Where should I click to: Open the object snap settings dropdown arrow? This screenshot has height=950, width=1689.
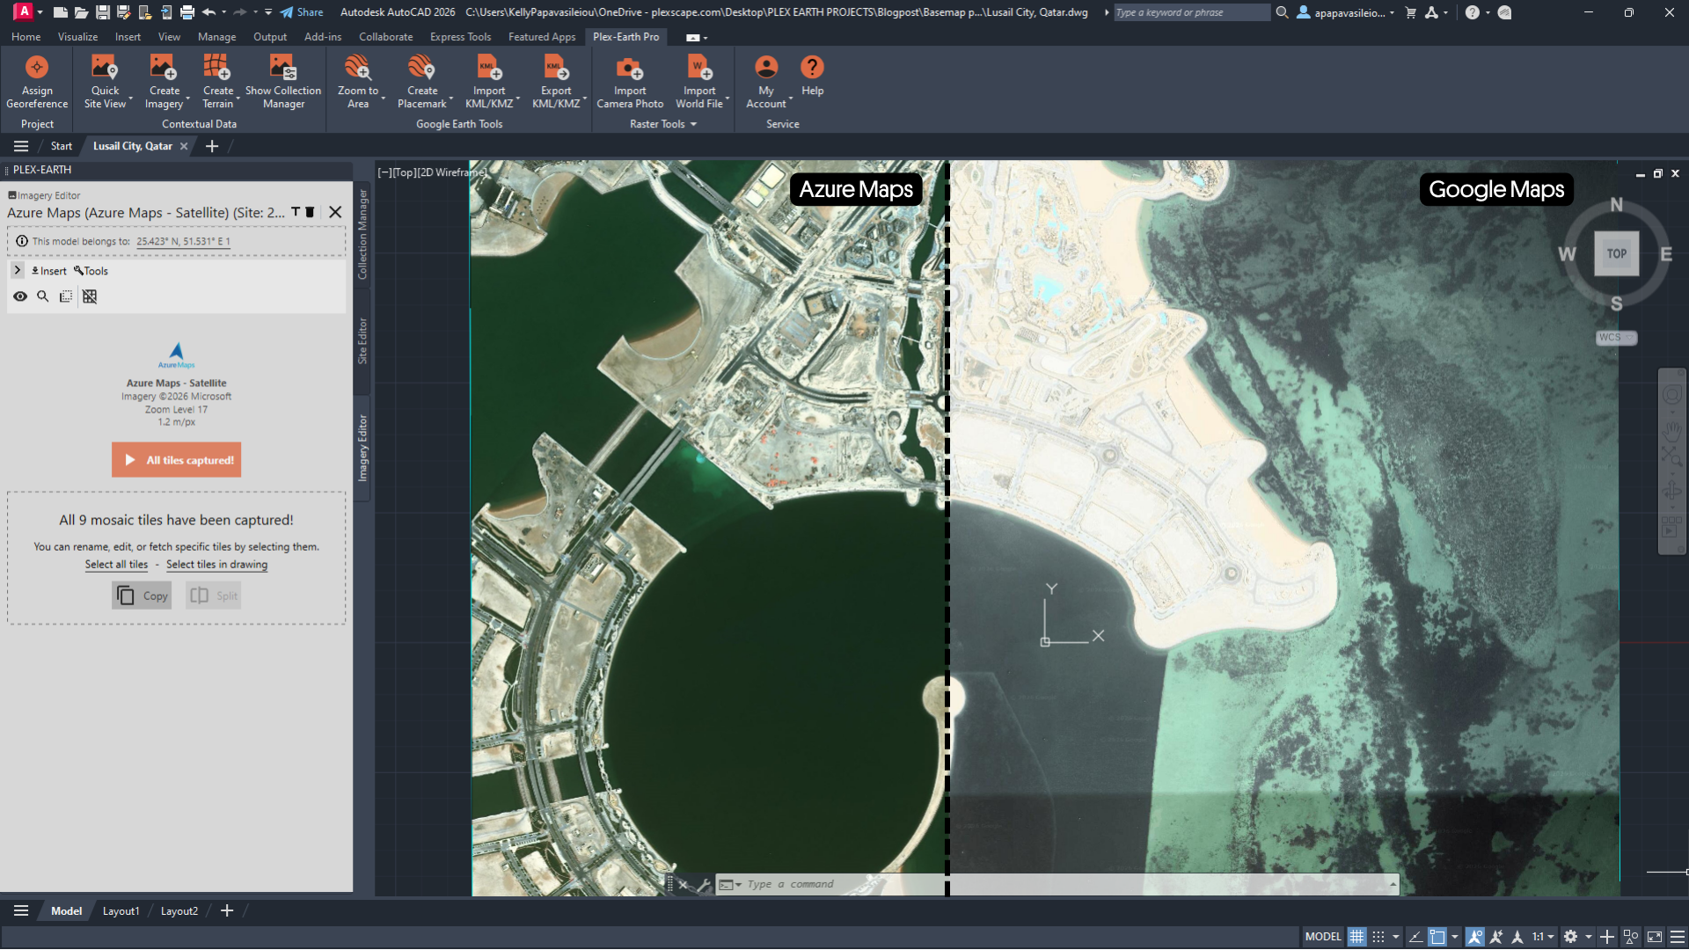click(1454, 937)
